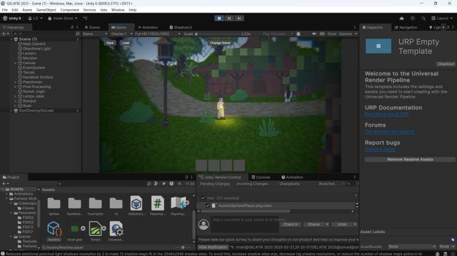Collapse the Scene (1) root in the Hierarchy
This screenshot has width=457, height=256.
coord(11,39)
